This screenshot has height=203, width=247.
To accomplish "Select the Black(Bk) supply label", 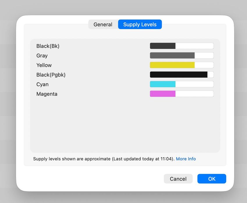I will [x=48, y=46].
